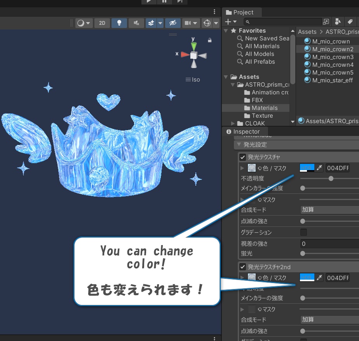
Task: Open the second 合成モード dropdown
Action: [x=330, y=320]
